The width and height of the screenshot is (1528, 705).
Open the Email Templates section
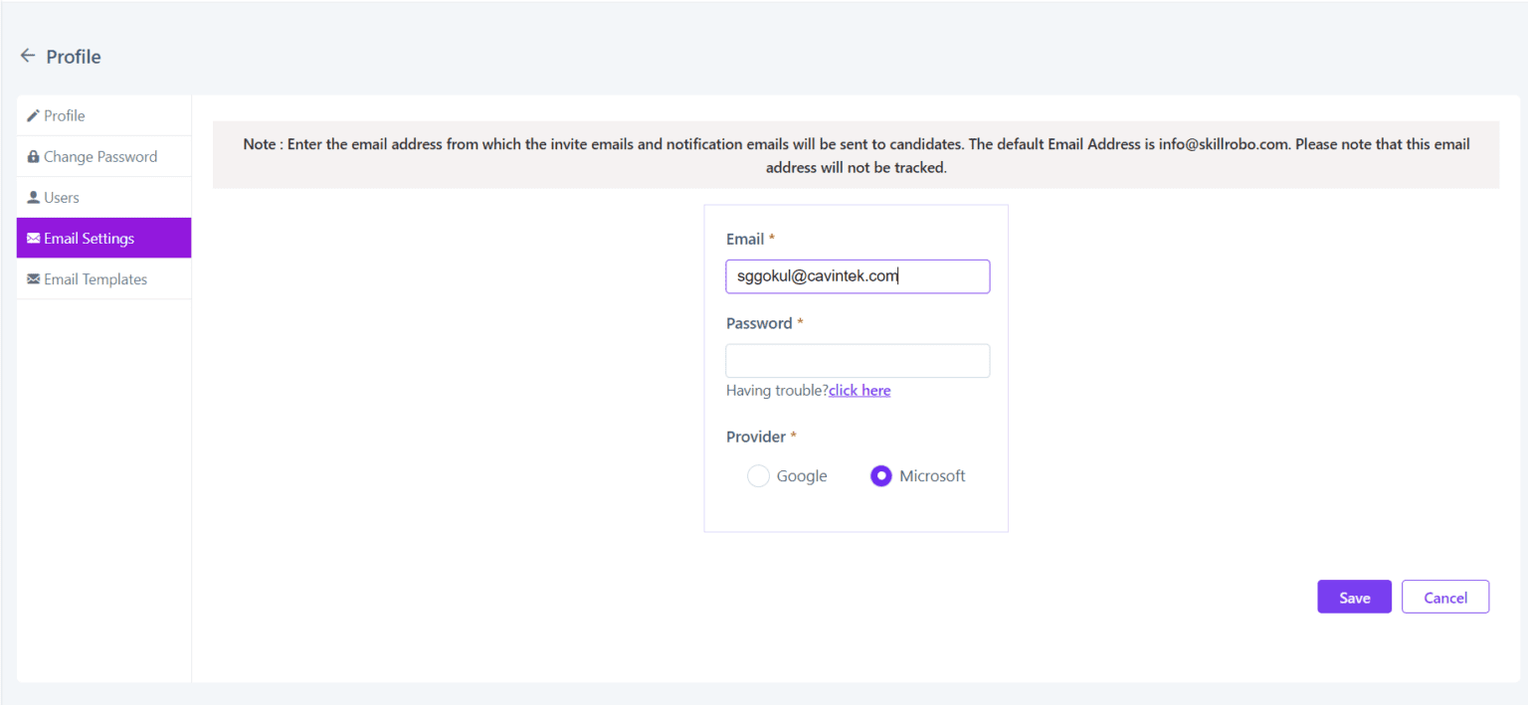click(x=95, y=278)
